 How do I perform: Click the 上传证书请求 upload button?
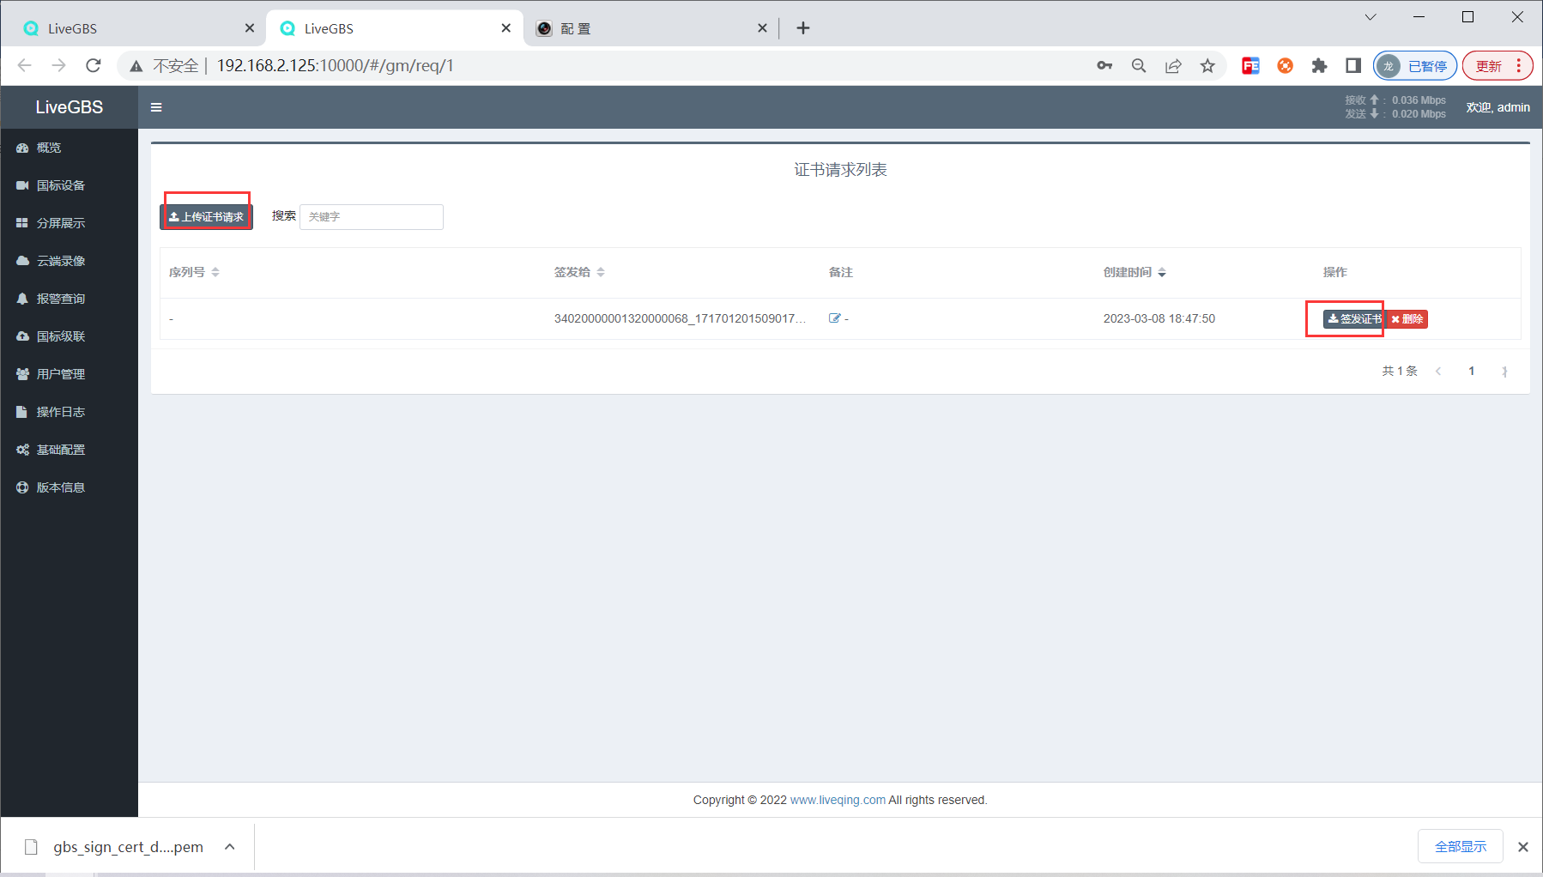[206, 217]
